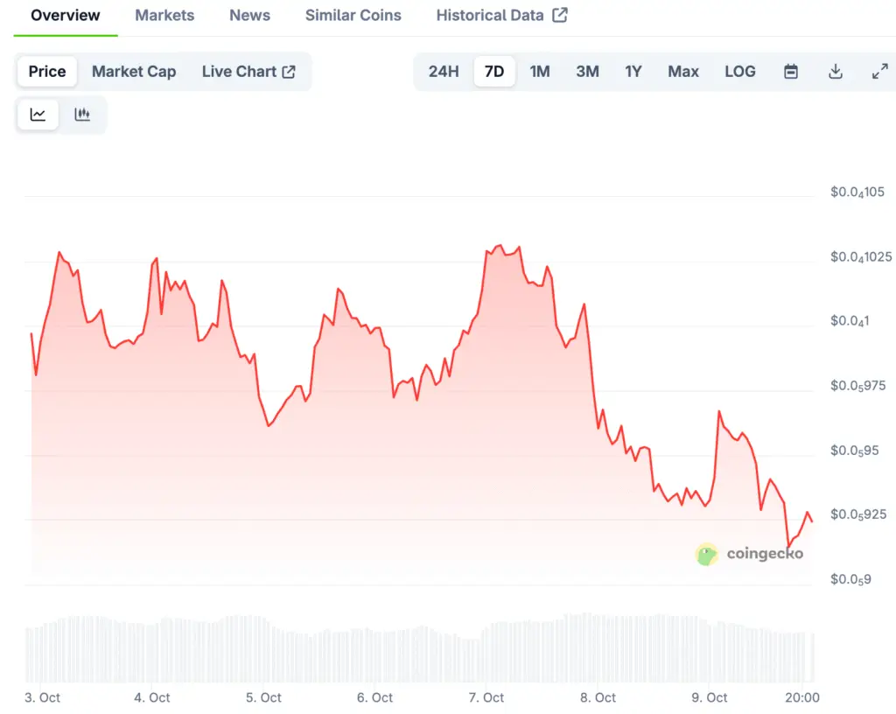Go to the Similar Coins tab
Image resolution: width=896 pixels, height=714 pixels.
coord(353,16)
